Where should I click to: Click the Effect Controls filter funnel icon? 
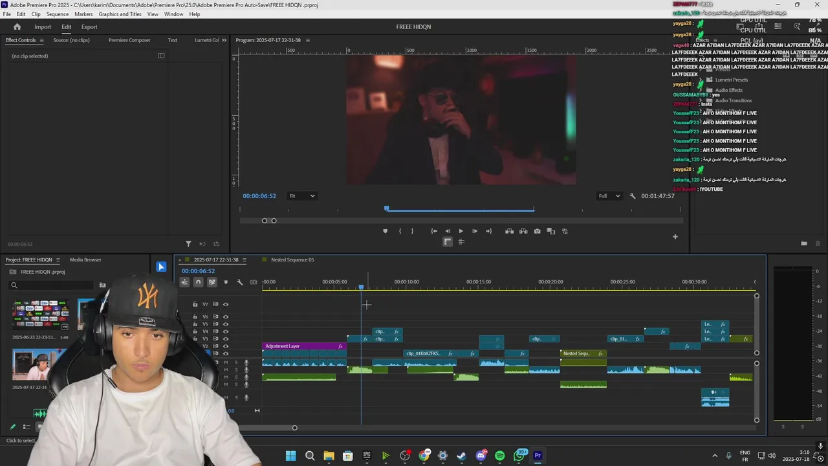(x=188, y=244)
